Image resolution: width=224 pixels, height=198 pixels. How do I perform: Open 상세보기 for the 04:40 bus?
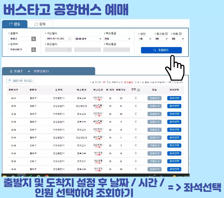coord(154,153)
